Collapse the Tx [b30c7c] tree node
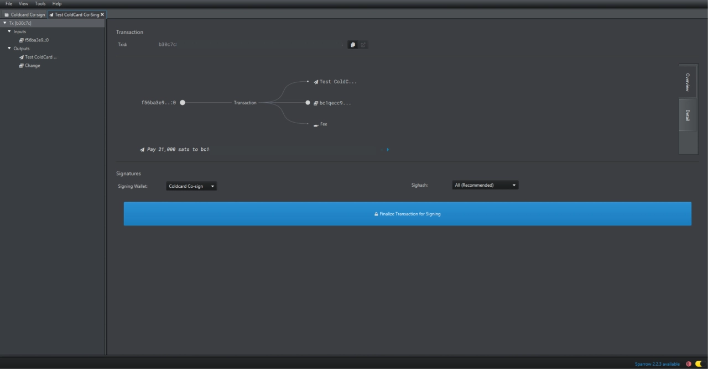The image size is (708, 369). point(5,23)
